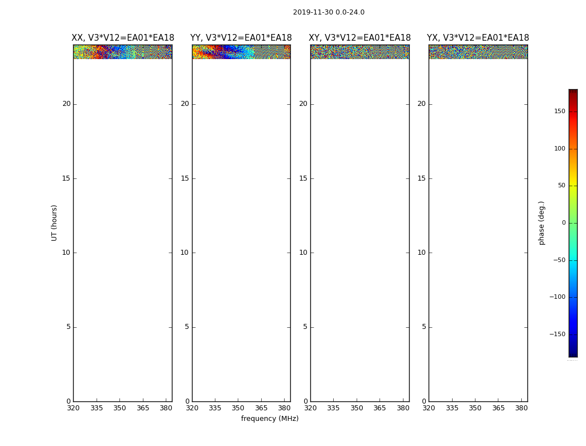The height and width of the screenshot is (446, 586).
Task: Click colorbar tick label '0'
Action: (x=564, y=223)
